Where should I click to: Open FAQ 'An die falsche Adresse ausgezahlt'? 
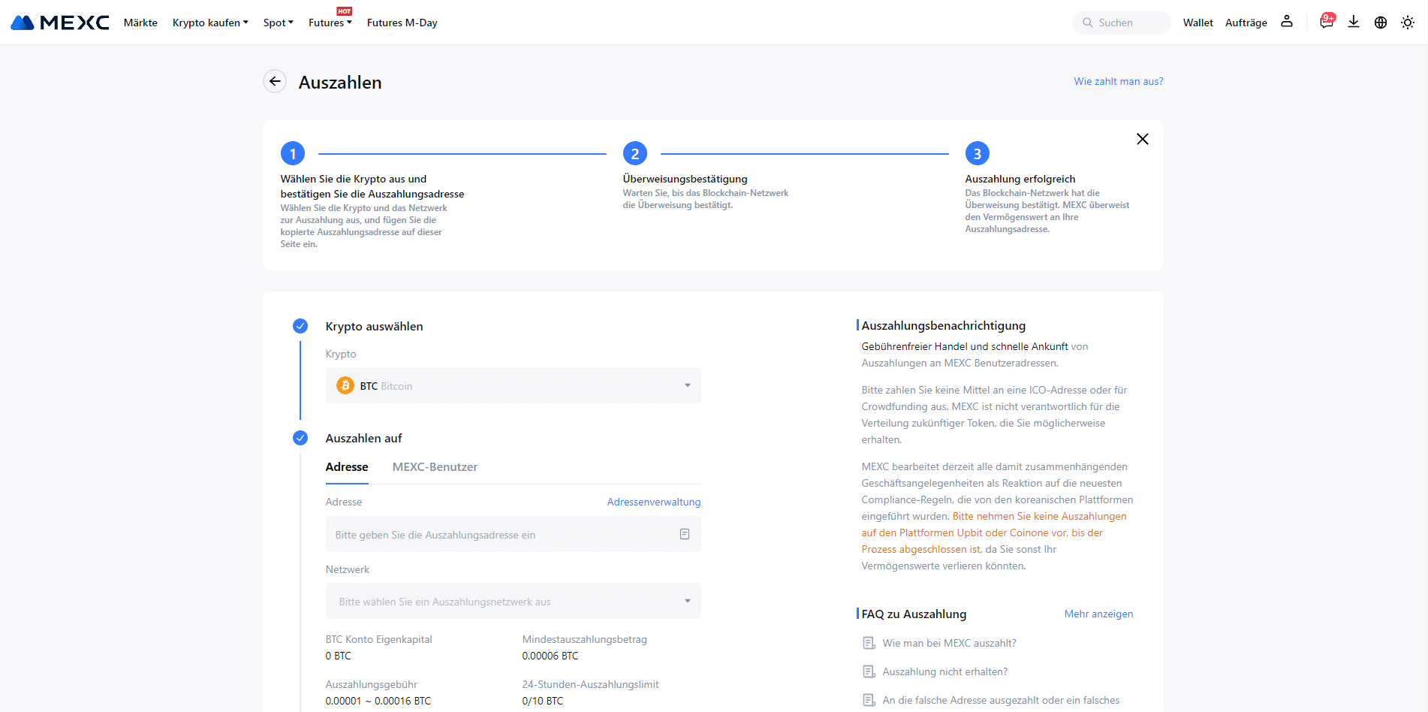(1001, 700)
